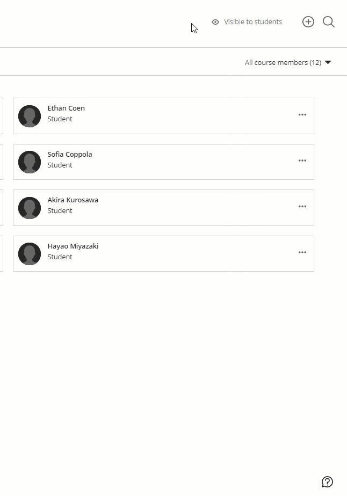Select the Sofia Coppola name link
The image size is (347, 496).
coord(70,154)
